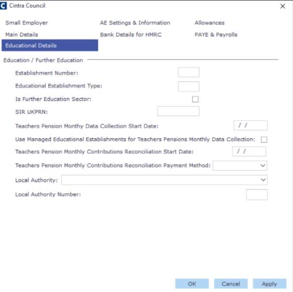
Task: Expand the Local Authority dropdown
Action: click(x=164, y=180)
